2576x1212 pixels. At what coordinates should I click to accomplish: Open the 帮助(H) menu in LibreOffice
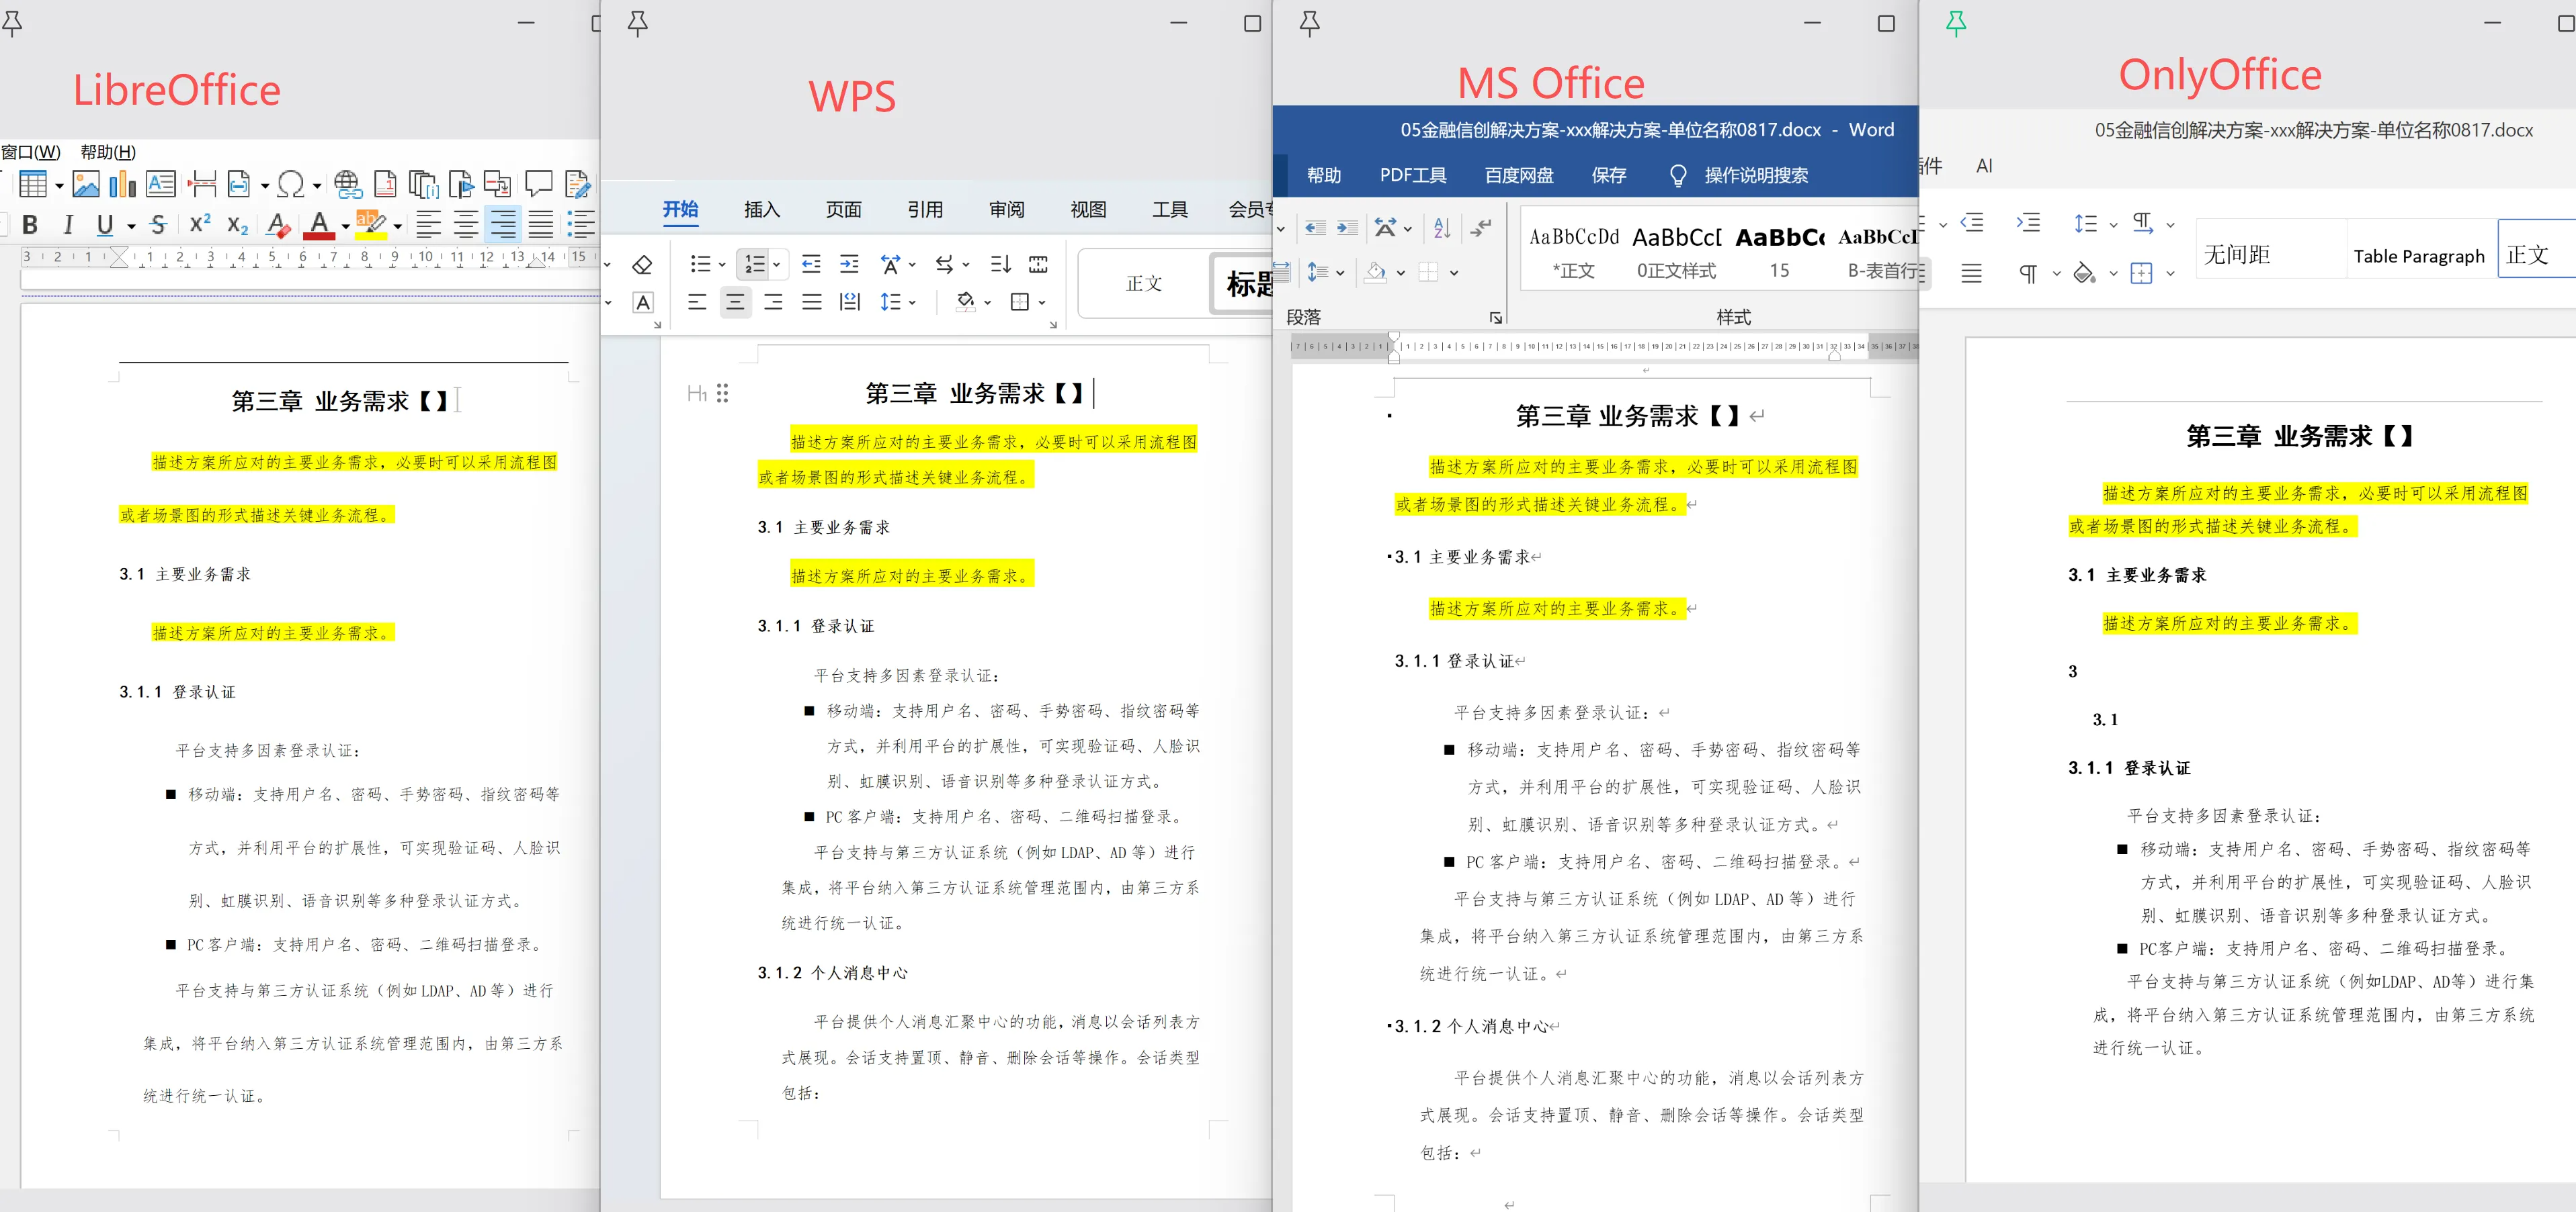click(108, 152)
